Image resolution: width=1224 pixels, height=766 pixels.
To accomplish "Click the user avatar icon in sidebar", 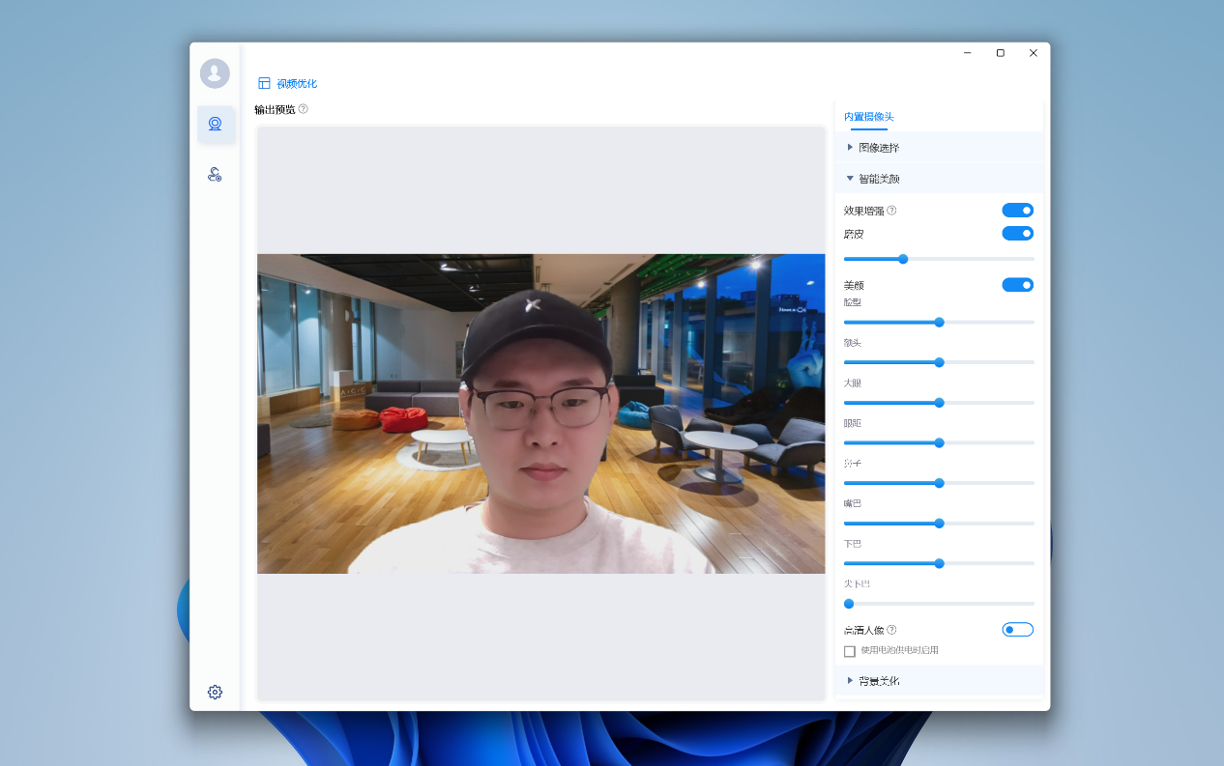I will (x=215, y=73).
